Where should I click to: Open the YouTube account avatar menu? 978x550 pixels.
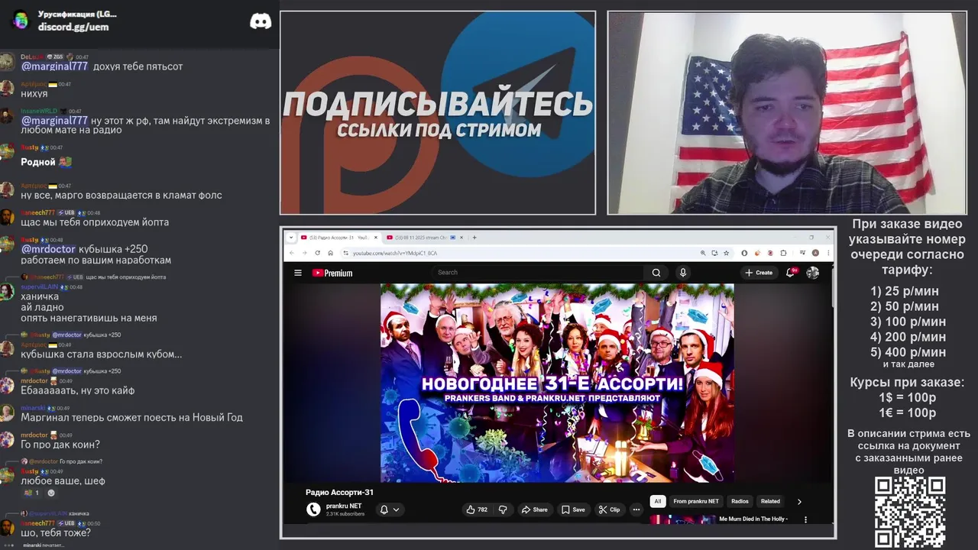pos(812,273)
